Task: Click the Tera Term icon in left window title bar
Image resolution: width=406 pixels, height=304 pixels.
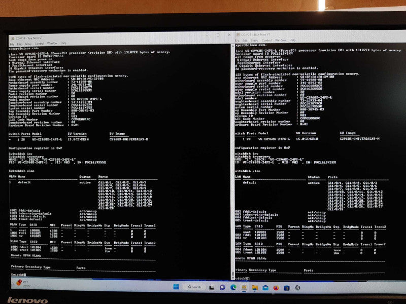Action: click(12, 39)
